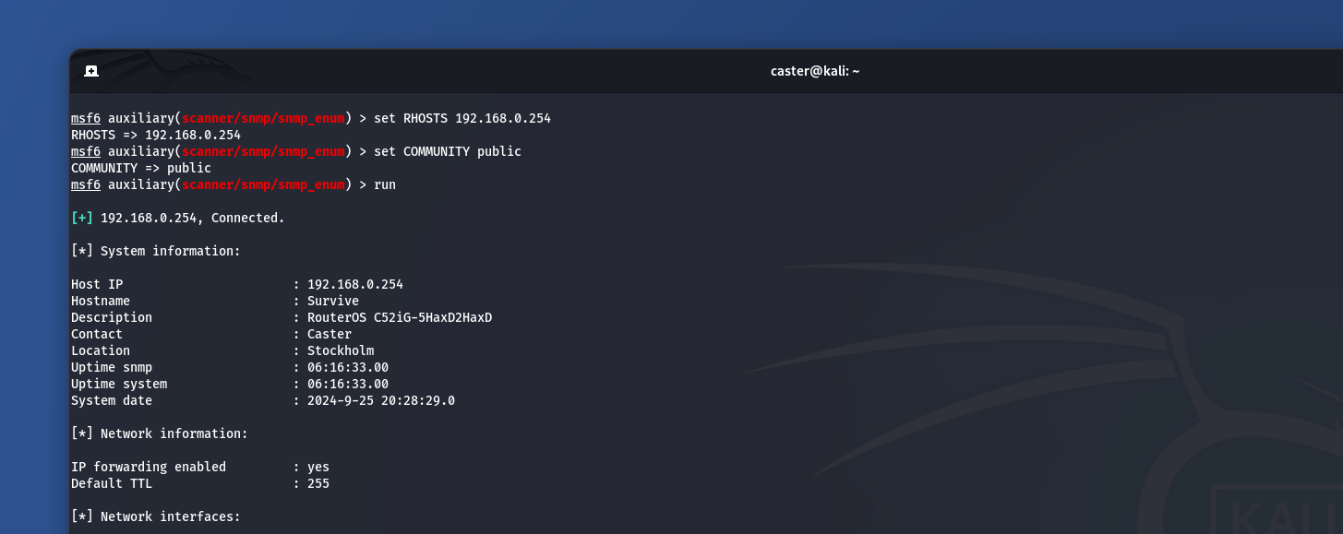The width and height of the screenshot is (1343, 534).
Task: Click the terminal icon in the title bar
Action: [90, 69]
